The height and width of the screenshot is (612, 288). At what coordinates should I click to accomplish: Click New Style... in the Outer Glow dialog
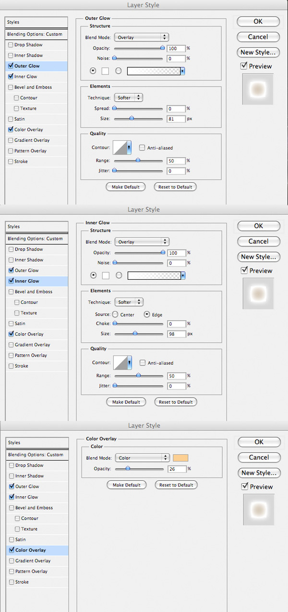pos(258,52)
